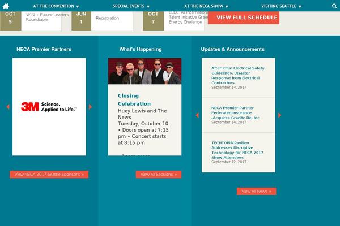The height and width of the screenshot is (226, 340).
Task: Expand the Visiting Seattle menu
Action: coord(281,6)
